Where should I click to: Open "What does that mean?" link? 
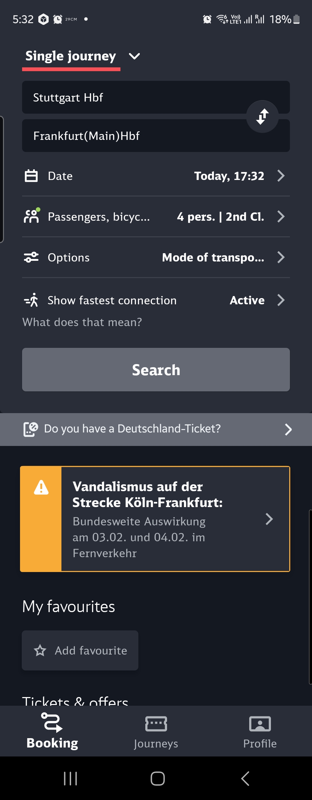click(x=82, y=322)
